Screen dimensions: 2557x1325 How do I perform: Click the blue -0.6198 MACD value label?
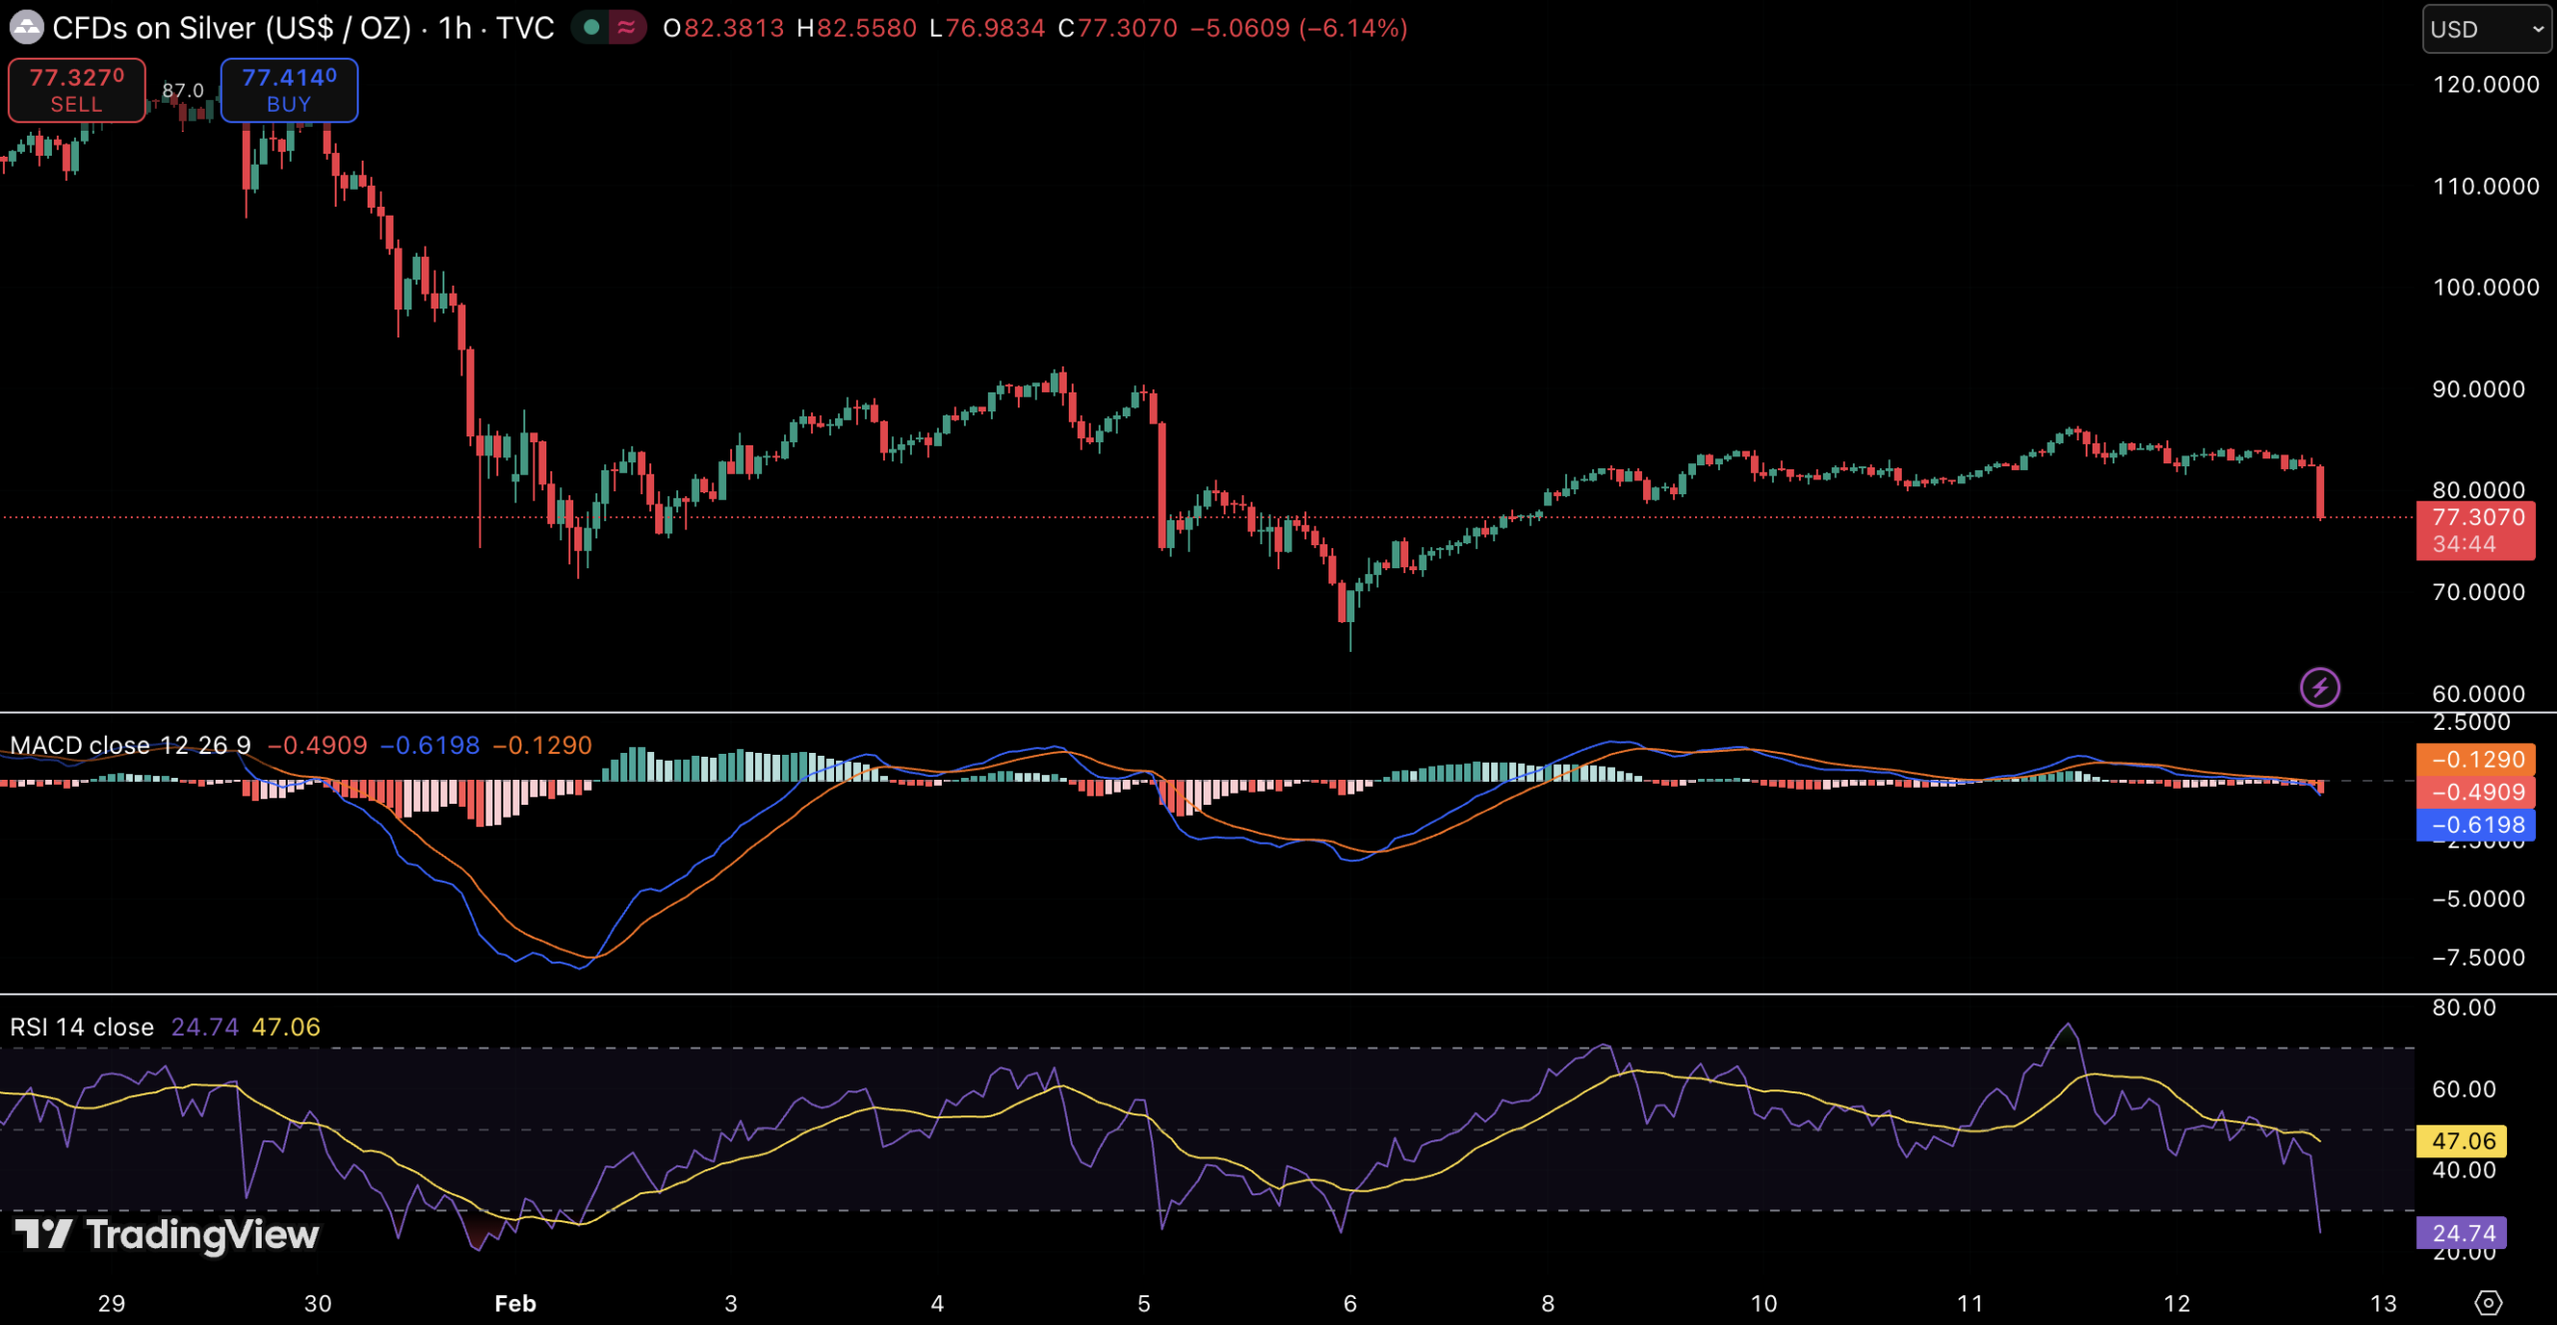[x=2475, y=825]
